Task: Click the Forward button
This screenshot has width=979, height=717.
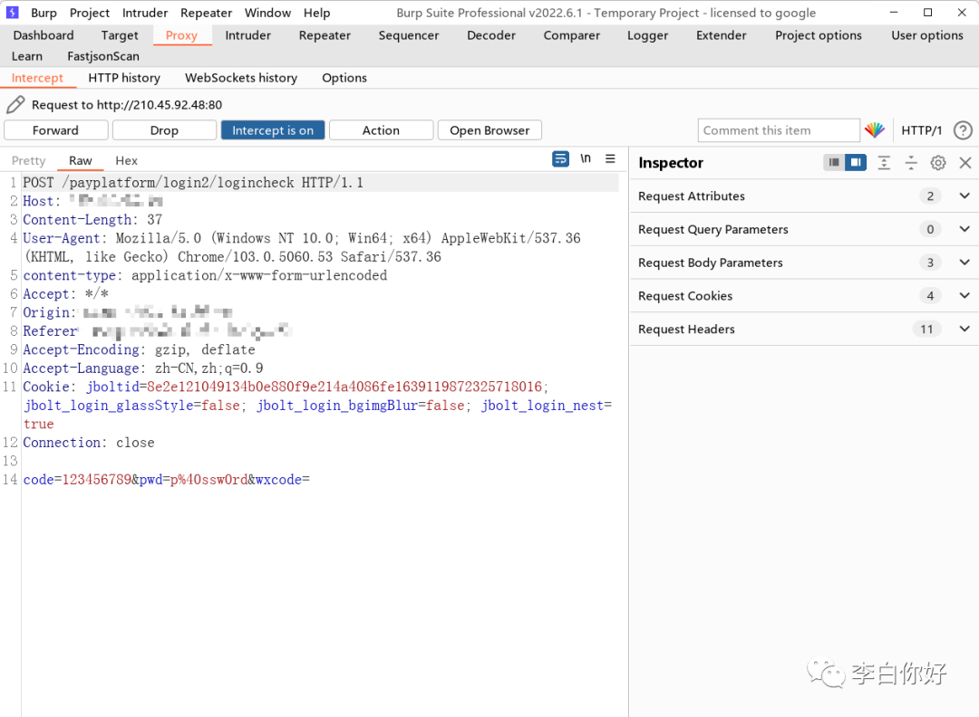Action: [x=55, y=130]
